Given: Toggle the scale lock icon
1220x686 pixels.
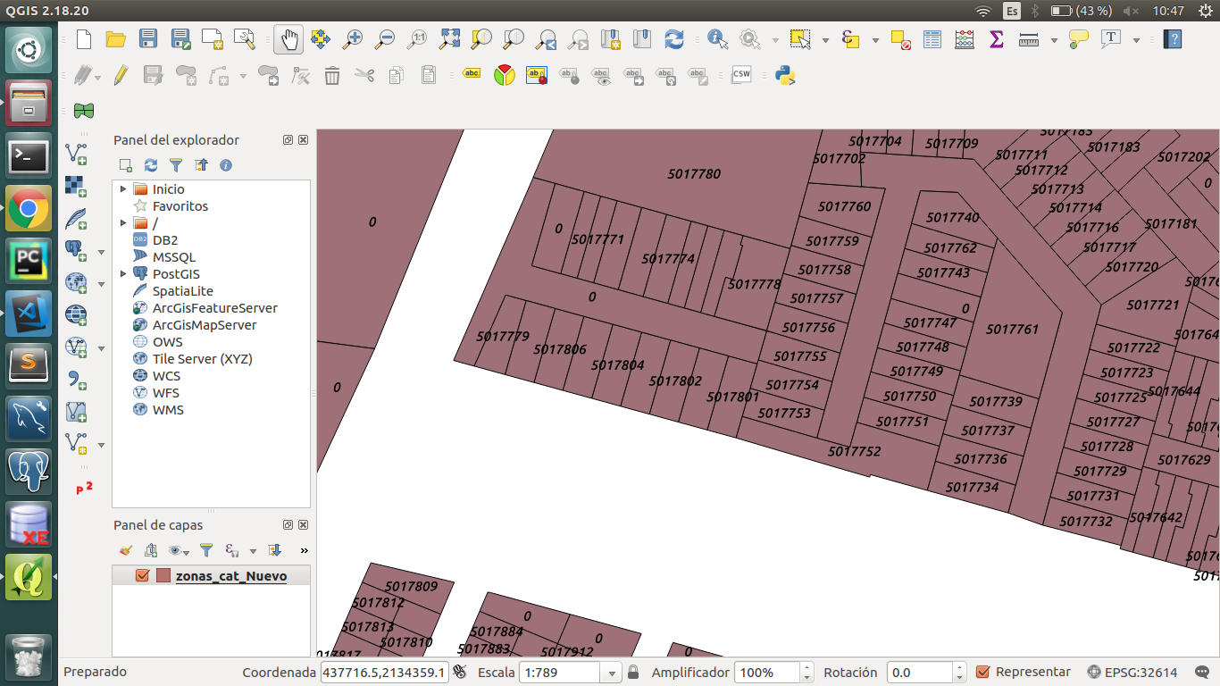Looking at the screenshot, I should (x=633, y=672).
